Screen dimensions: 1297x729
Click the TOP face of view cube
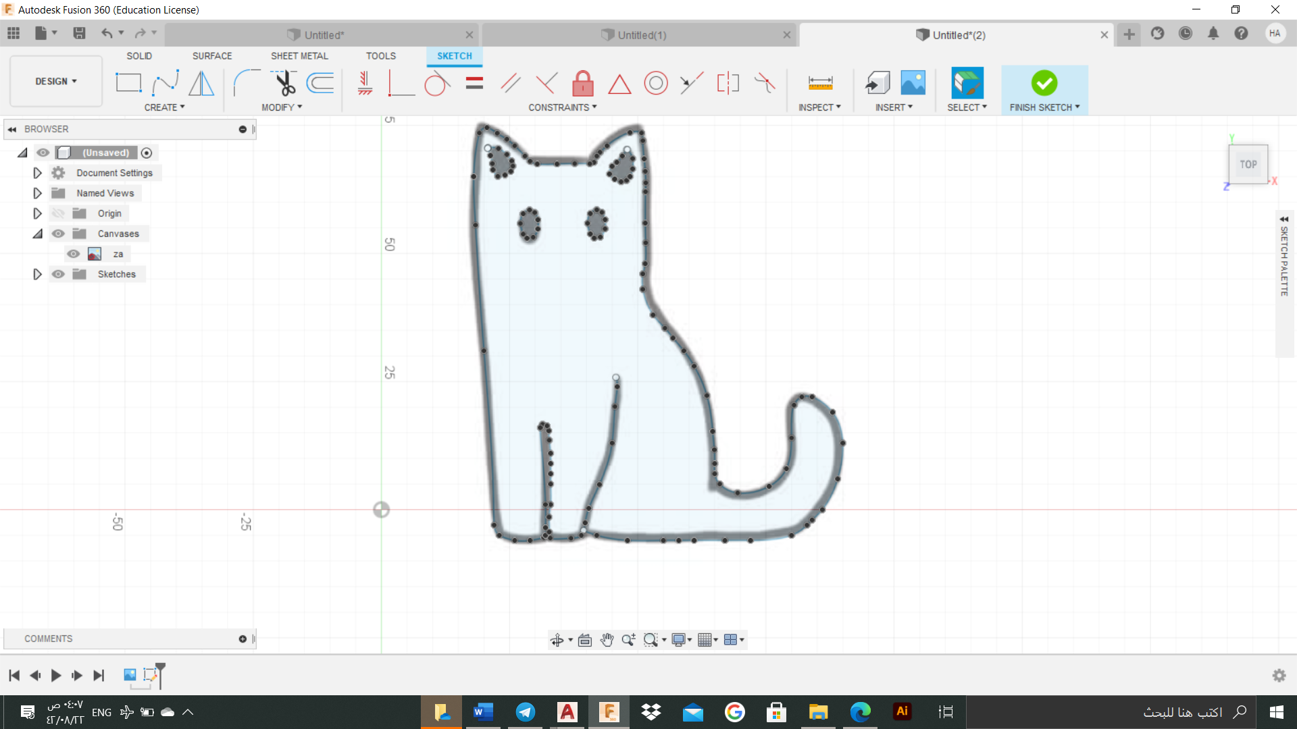click(1248, 164)
